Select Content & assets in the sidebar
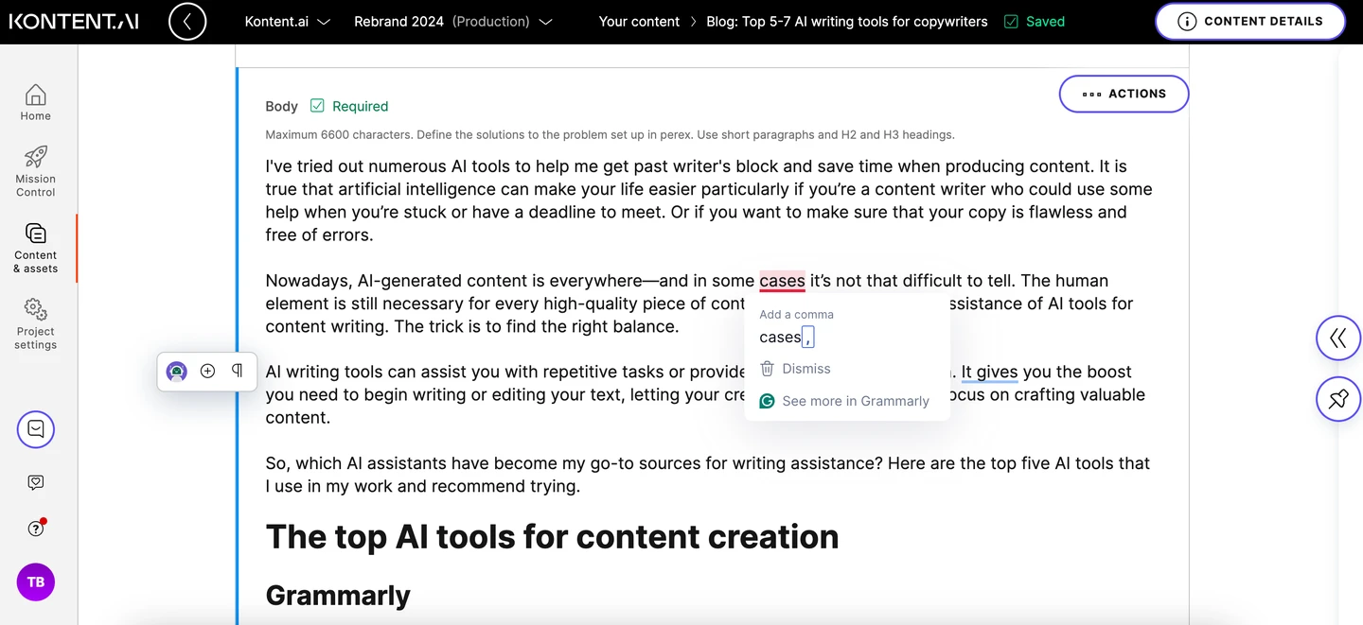 click(35, 249)
